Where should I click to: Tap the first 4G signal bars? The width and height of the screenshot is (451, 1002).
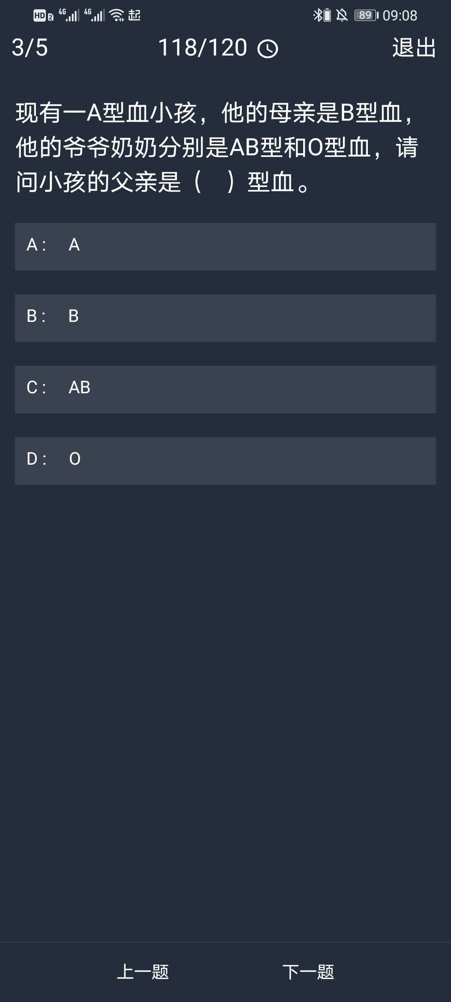pos(69,15)
